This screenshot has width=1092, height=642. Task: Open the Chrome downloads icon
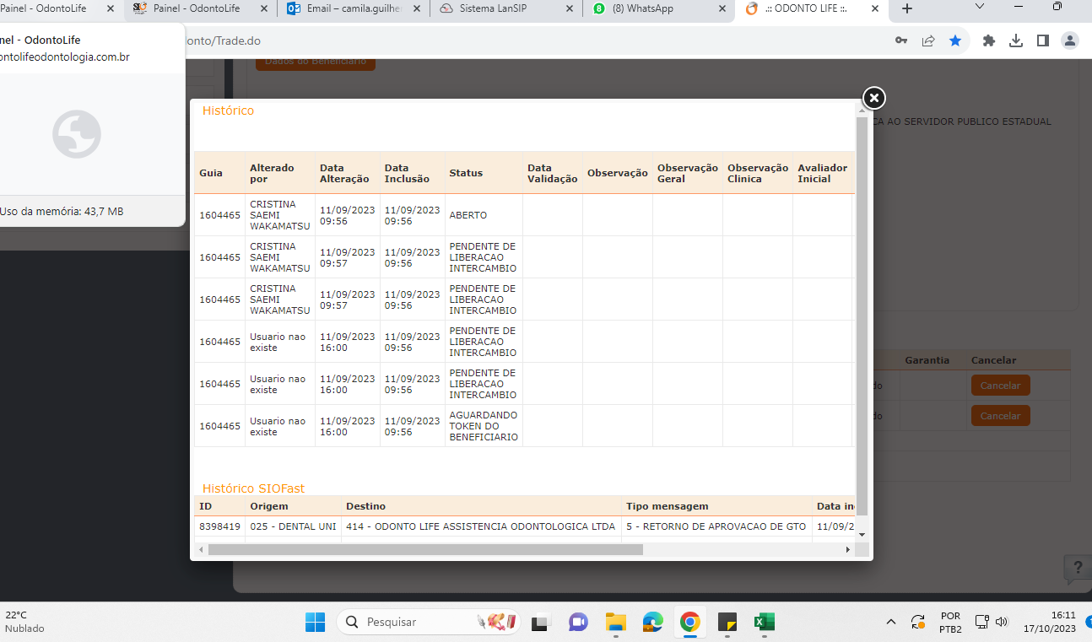tap(1016, 40)
